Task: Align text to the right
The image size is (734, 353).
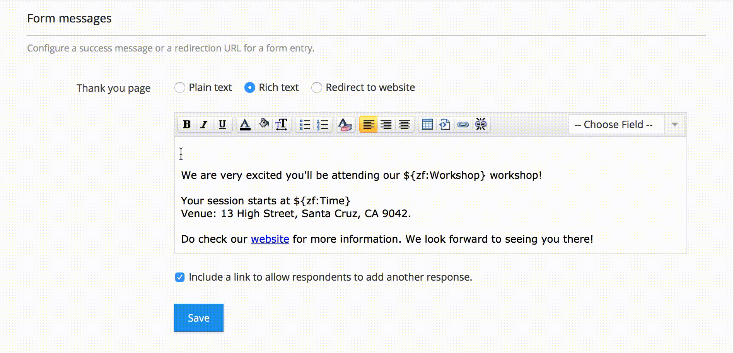Action: pos(386,125)
